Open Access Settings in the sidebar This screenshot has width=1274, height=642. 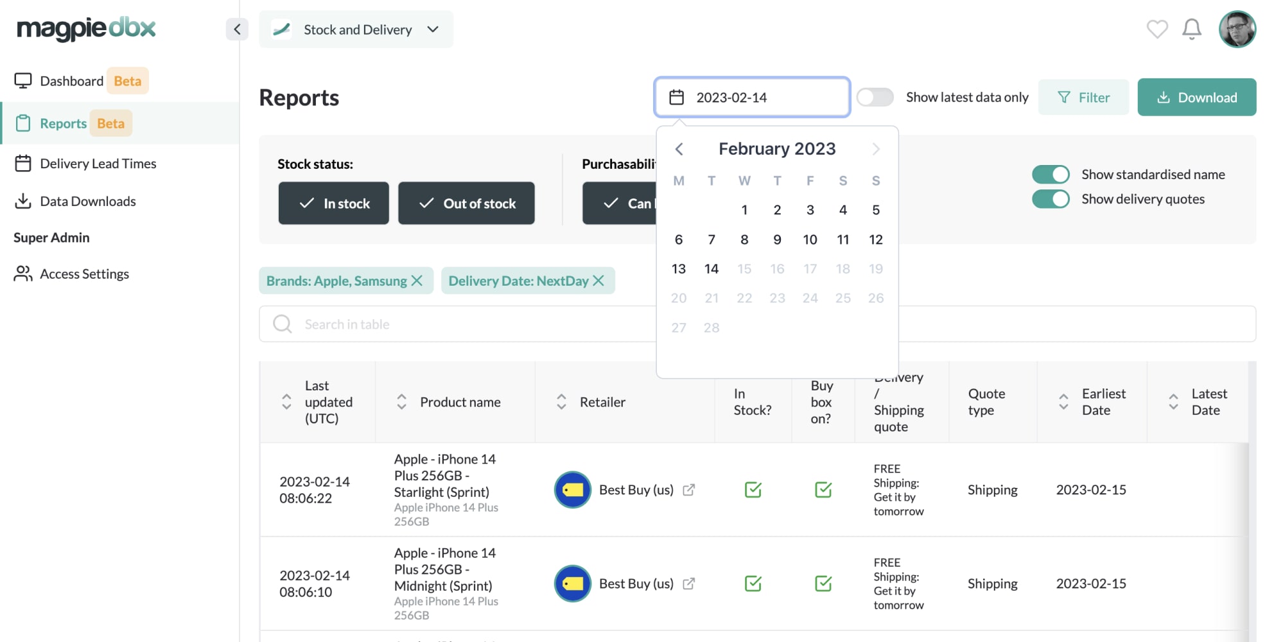(71, 274)
